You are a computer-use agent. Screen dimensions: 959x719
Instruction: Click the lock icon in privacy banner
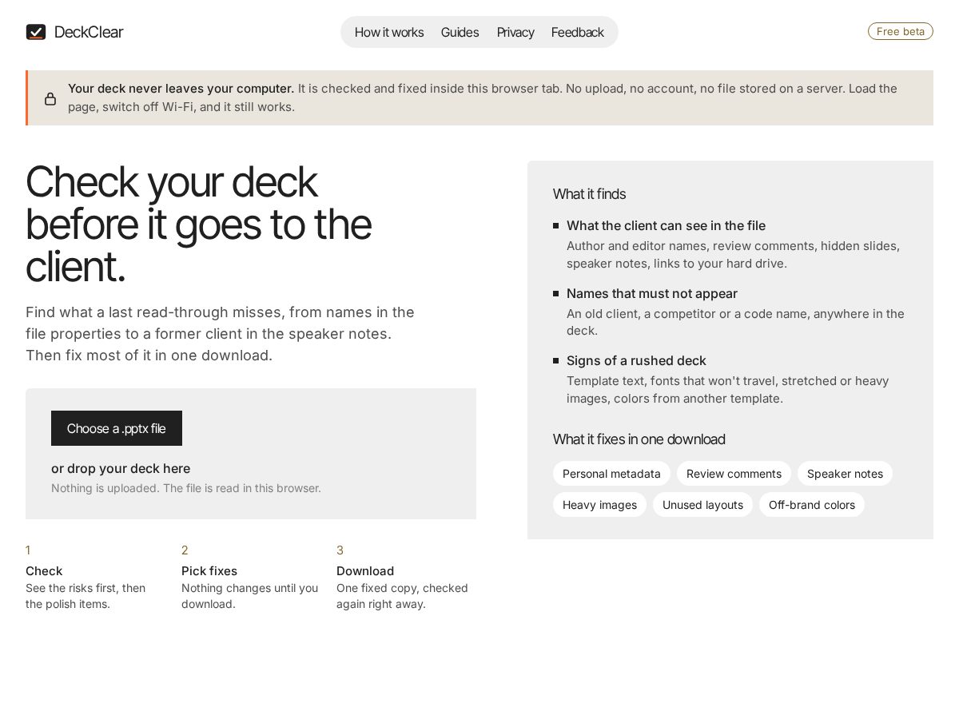point(50,98)
